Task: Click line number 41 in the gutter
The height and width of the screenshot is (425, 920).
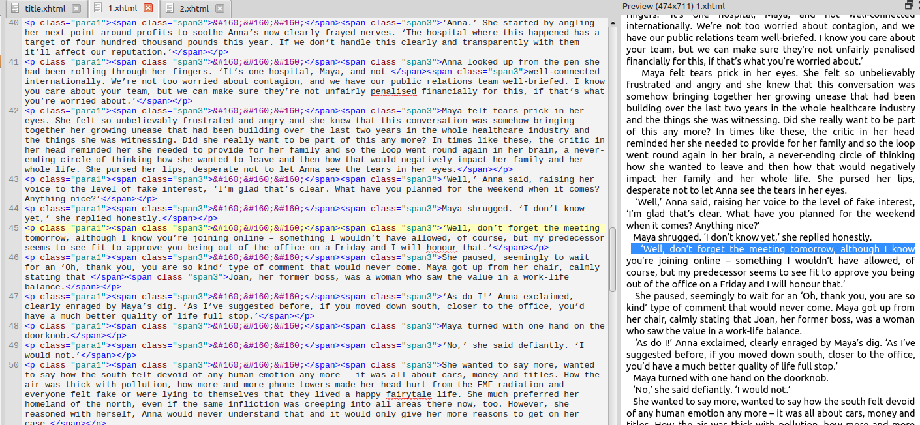Action: [14, 62]
